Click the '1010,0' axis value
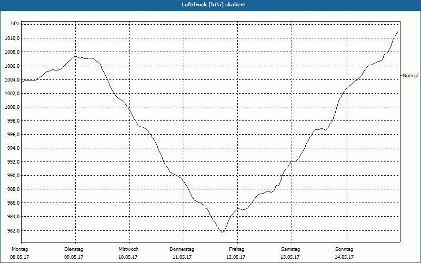 pos(12,38)
